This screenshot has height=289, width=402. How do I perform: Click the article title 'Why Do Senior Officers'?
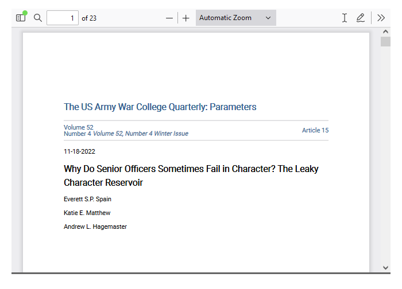click(x=191, y=175)
